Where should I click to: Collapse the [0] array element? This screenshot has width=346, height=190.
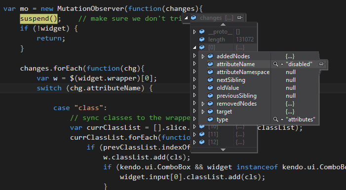(x=194, y=47)
